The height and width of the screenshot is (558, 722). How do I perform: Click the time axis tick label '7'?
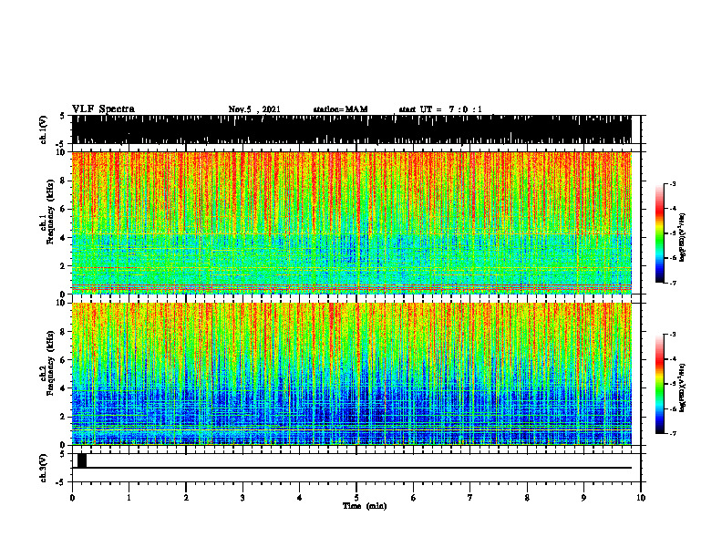(x=470, y=498)
